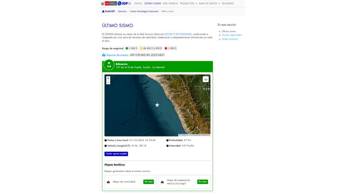343x193 pixels.
Task: Click the star epicenter marker
Action: [x=157, y=105]
